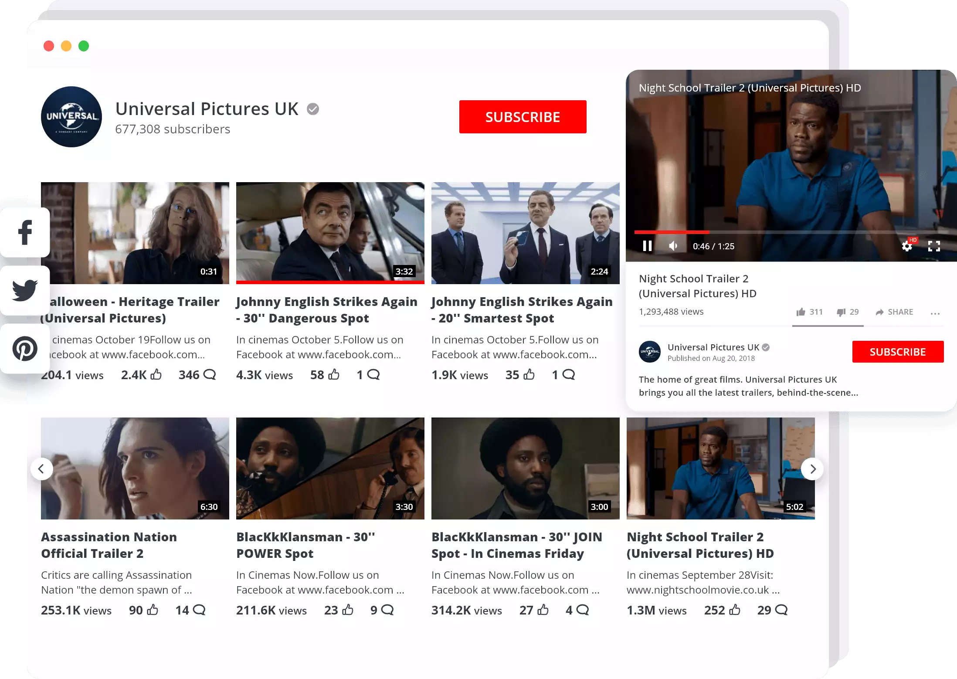
Task: View comments on Johnny English Smartest Spot
Action: [569, 375]
